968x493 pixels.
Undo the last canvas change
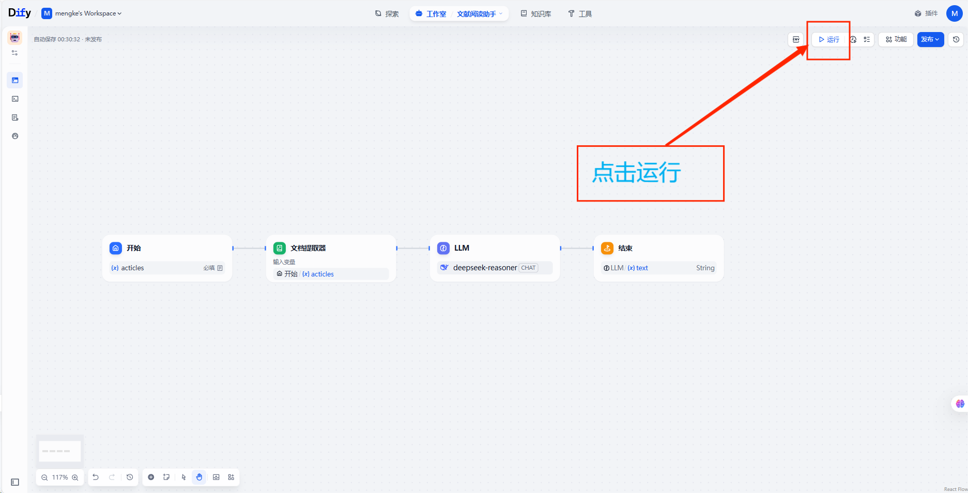pos(96,477)
